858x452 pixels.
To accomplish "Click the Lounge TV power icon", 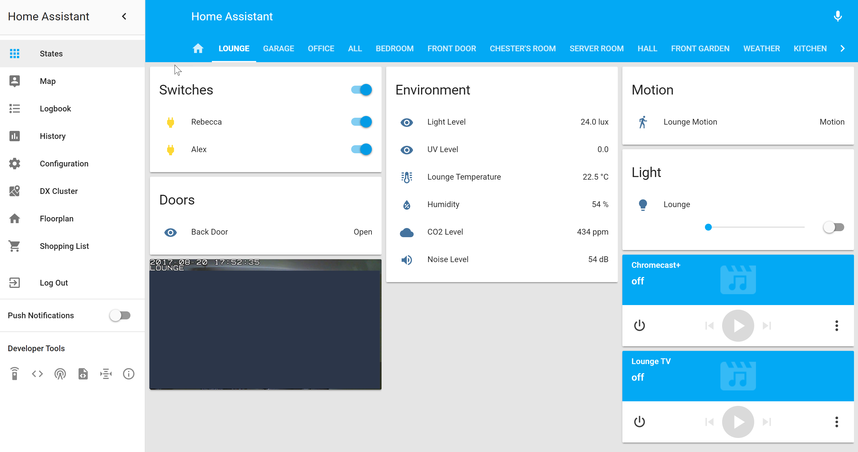I will [639, 422].
